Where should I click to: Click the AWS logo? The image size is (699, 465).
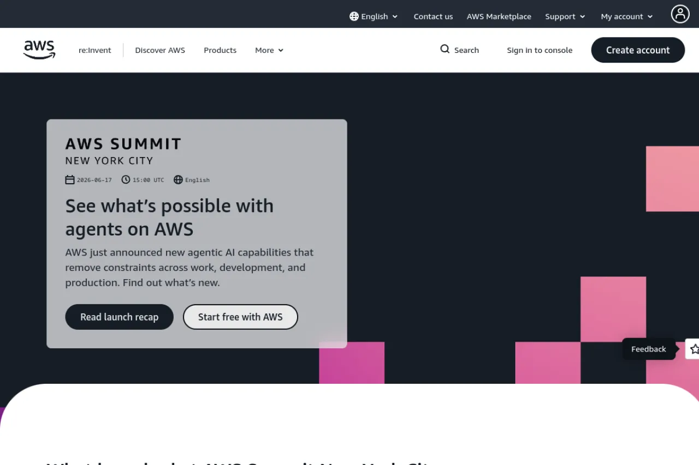pos(39,50)
